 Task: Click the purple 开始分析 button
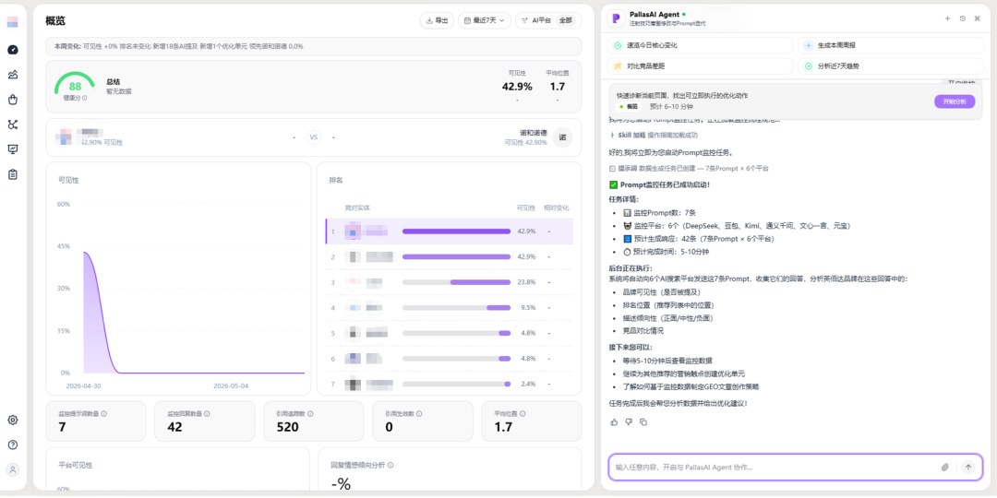(x=955, y=101)
